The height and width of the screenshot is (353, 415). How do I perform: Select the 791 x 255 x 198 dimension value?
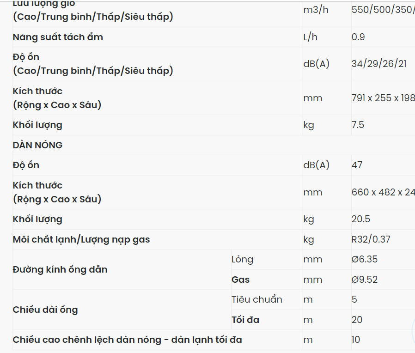click(x=383, y=98)
